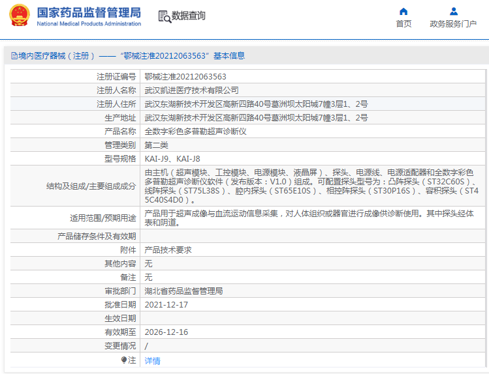Click expiry date 2026-12-16
Image resolution: width=489 pixels, height=374 pixels.
pos(166,332)
